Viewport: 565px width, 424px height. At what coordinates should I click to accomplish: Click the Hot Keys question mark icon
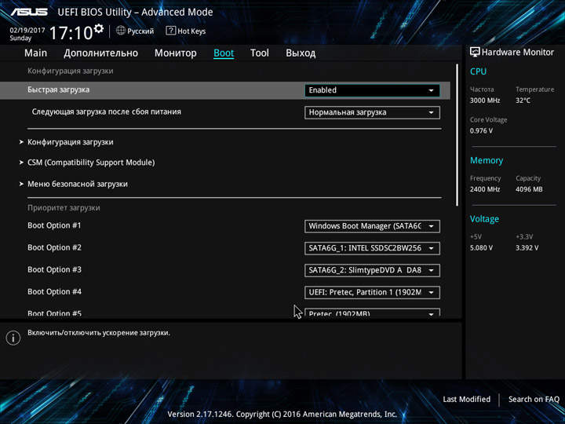point(170,31)
